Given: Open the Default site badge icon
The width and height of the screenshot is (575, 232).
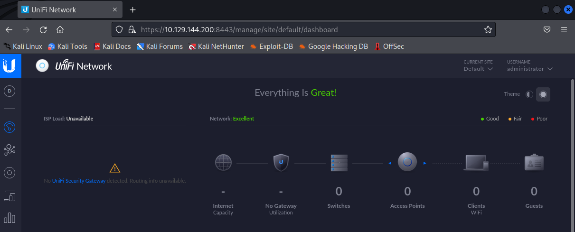Looking at the screenshot, I should (9, 91).
